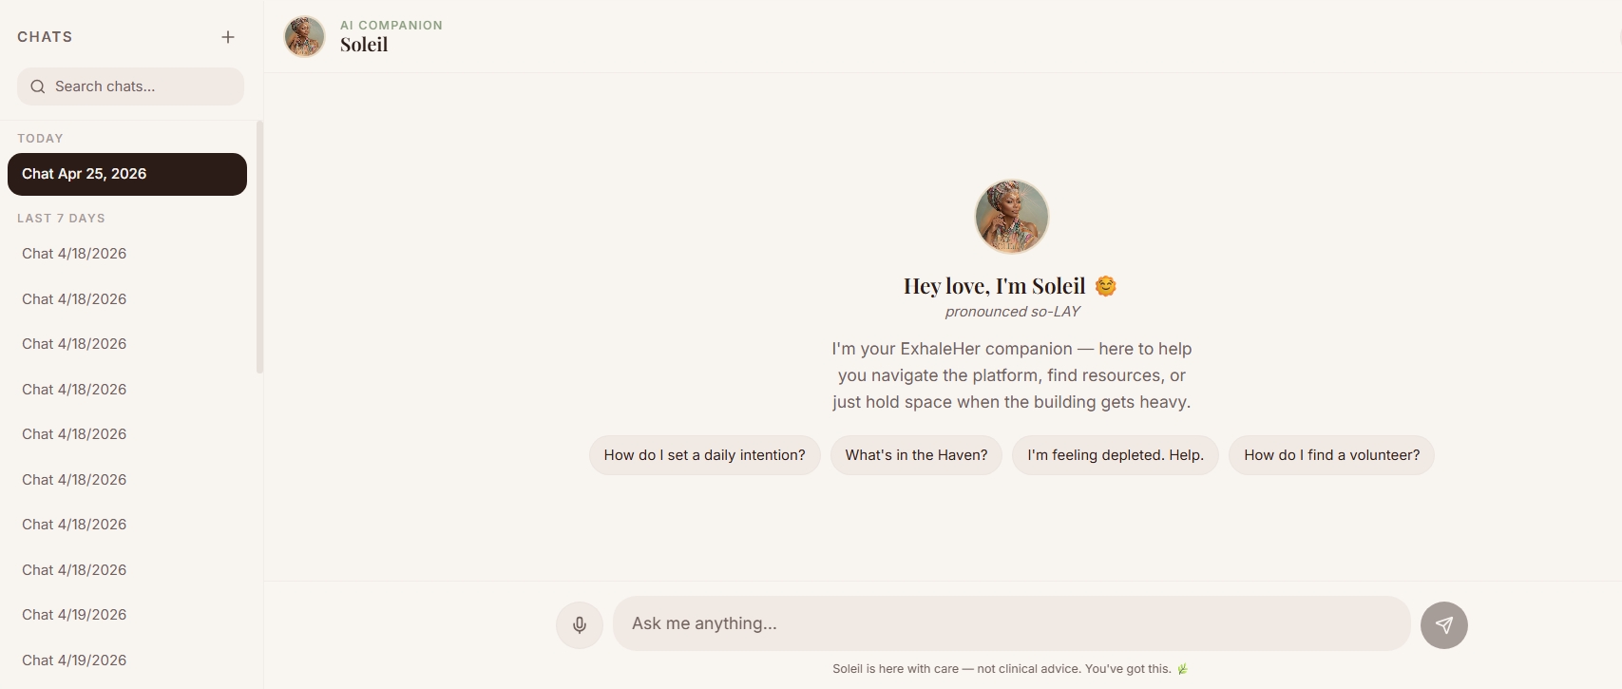This screenshot has width=1622, height=689.
Task: Click the sun emoji beside the greeting
Action: pos(1105,286)
